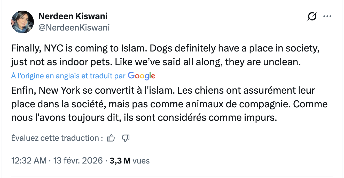This screenshot has height=178, width=344.
Task: Click the Grok slashed-circle icon
Action: (x=312, y=17)
